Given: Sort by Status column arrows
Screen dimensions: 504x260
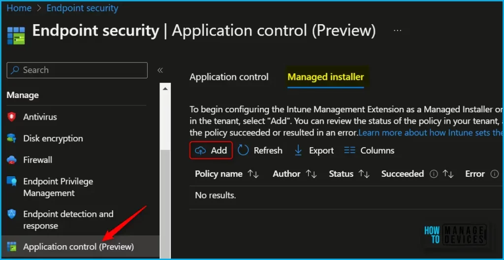Looking at the screenshot, I should pyautogui.click(x=364, y=174).
